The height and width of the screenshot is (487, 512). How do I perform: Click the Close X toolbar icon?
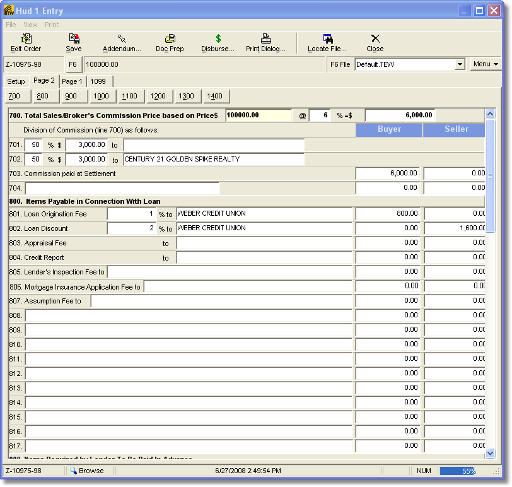tap(375, 39)
